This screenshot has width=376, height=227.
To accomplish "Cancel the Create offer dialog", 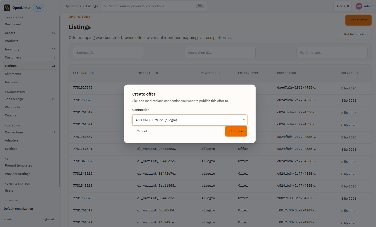I will tap(142, 131).
